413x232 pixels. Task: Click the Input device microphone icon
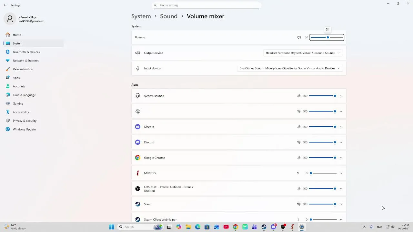point(138,68)
